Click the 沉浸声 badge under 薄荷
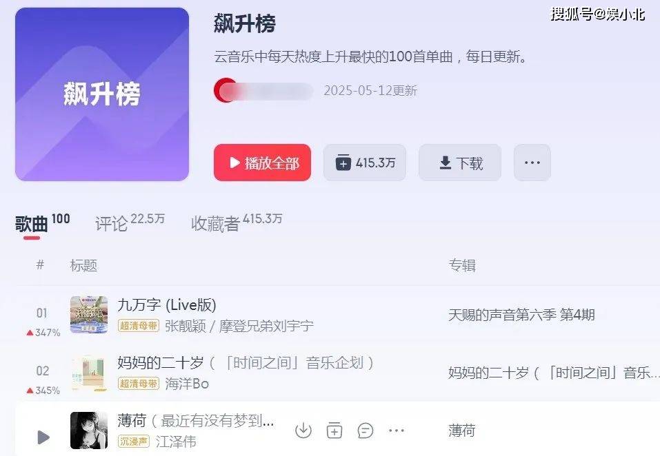Viewport: 660px width, 456px height. point(133,442)
